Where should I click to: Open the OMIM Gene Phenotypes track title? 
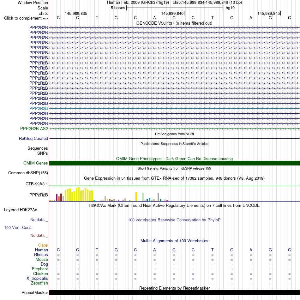[174, 159]
